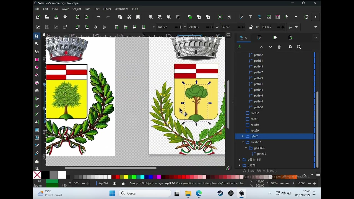Open Text and Font dialog icon

coord(251,17)
